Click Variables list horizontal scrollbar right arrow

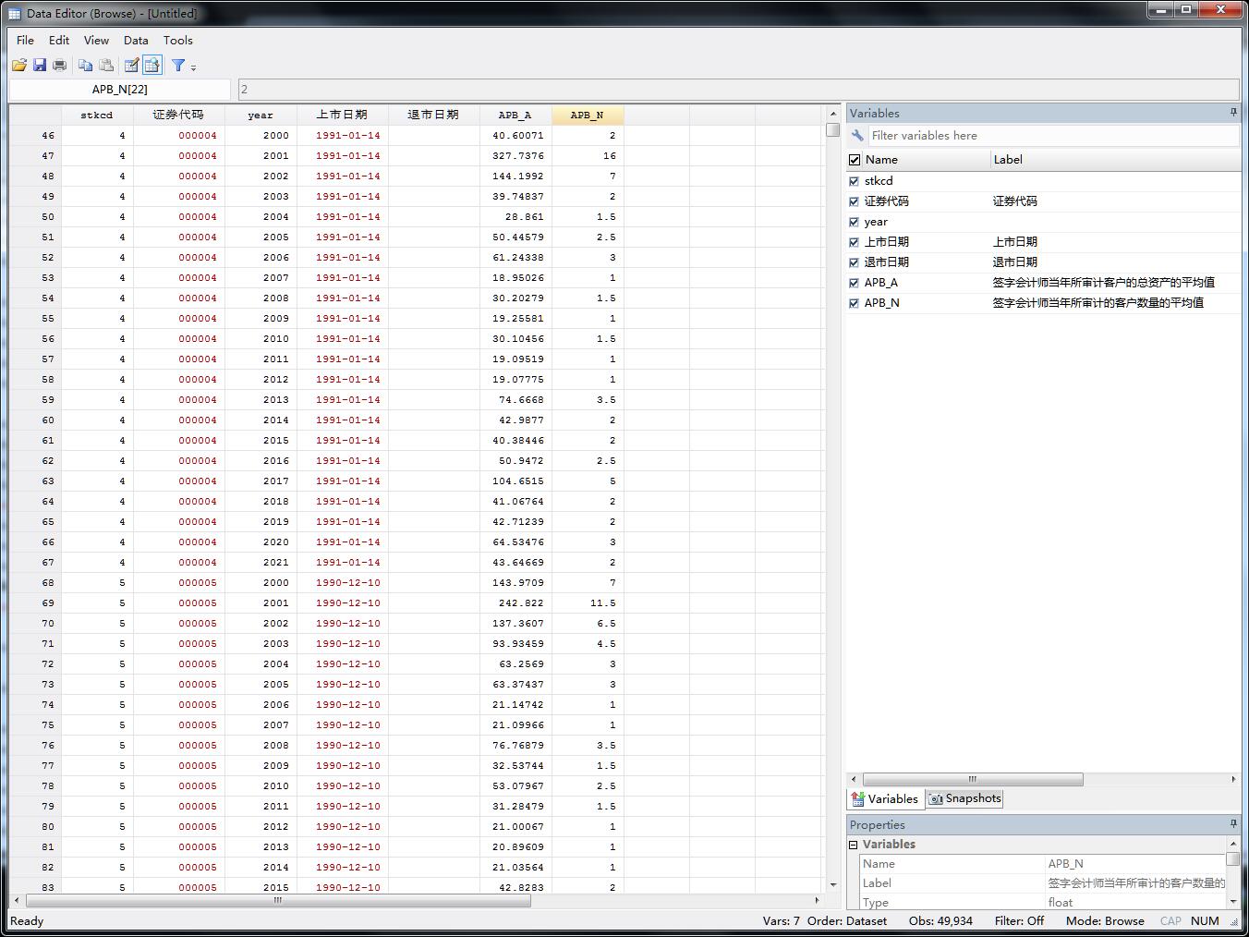[1233, 780]
